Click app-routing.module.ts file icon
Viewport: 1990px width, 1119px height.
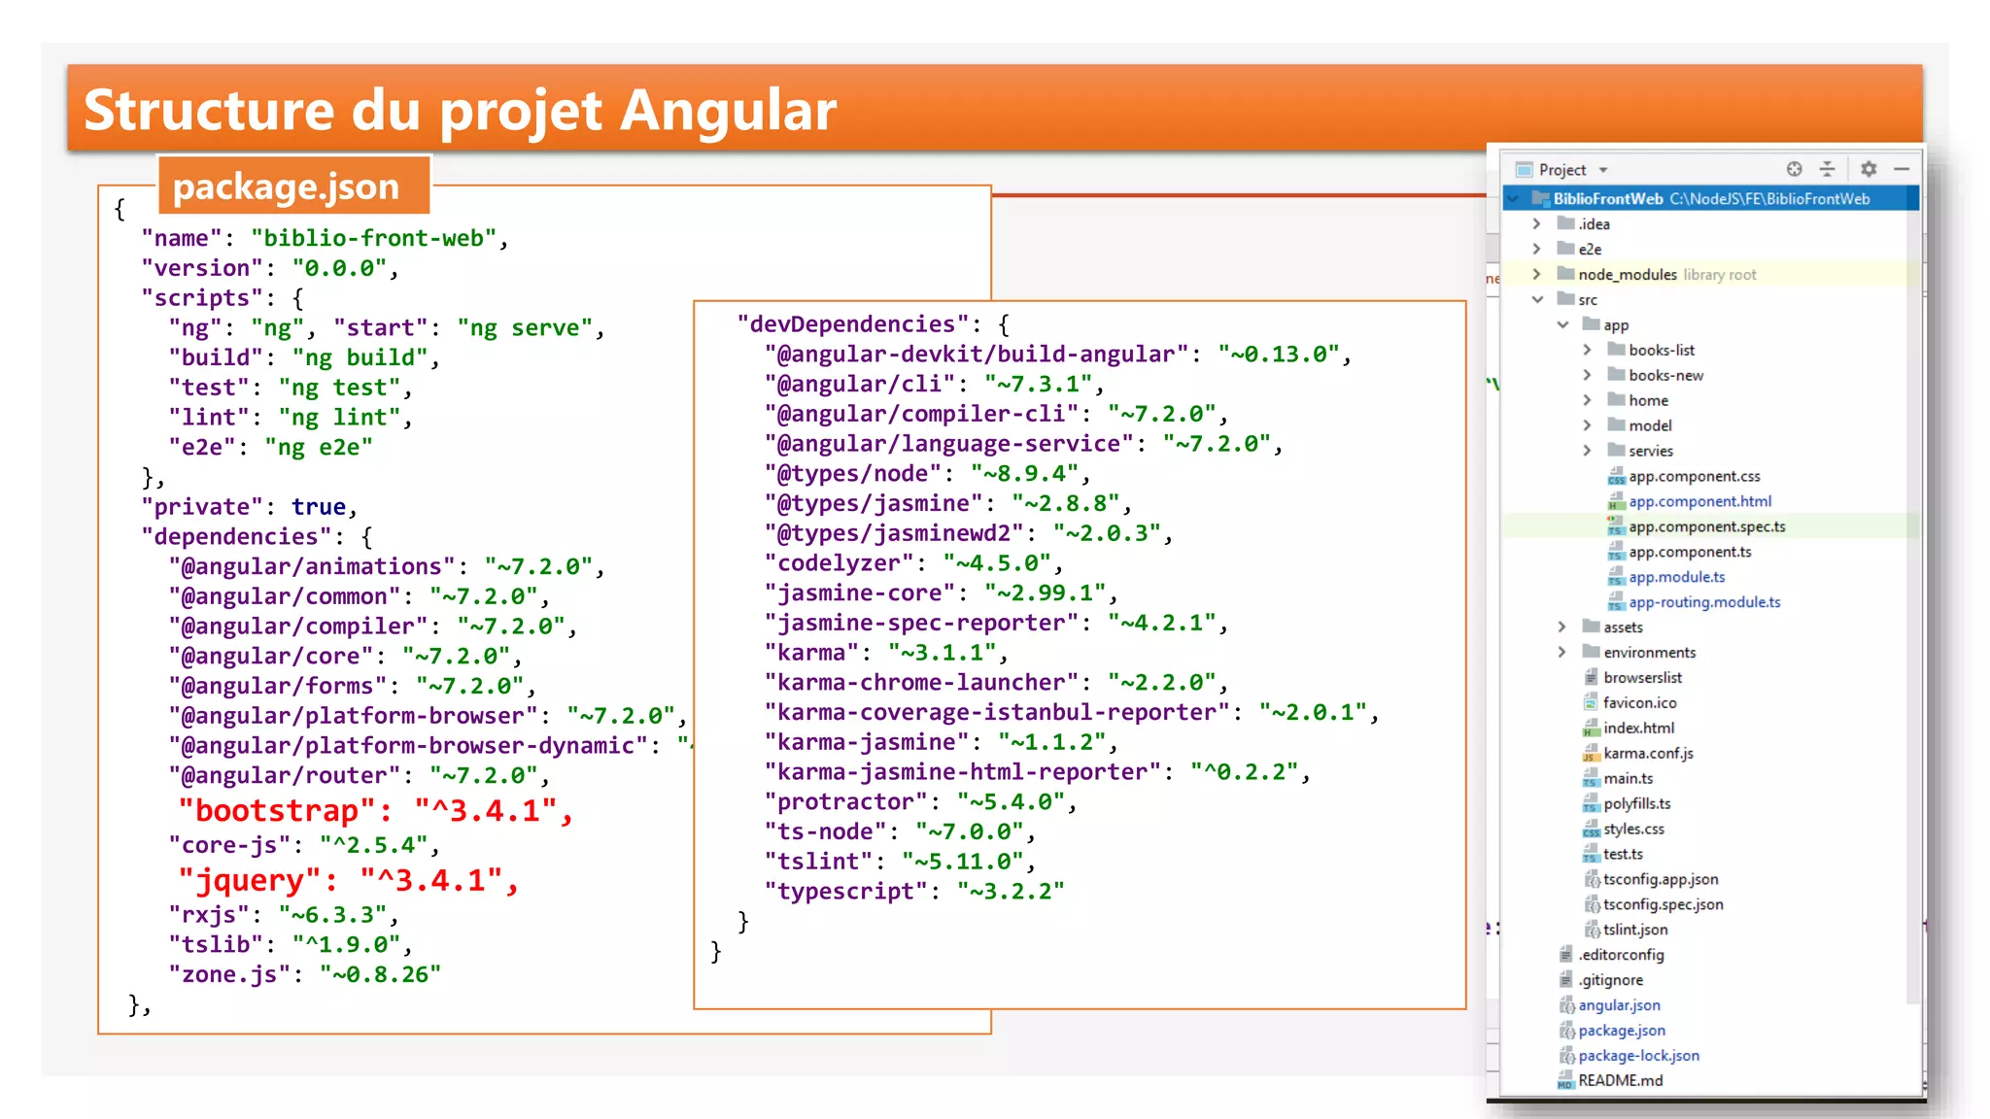click(1616, 602)
